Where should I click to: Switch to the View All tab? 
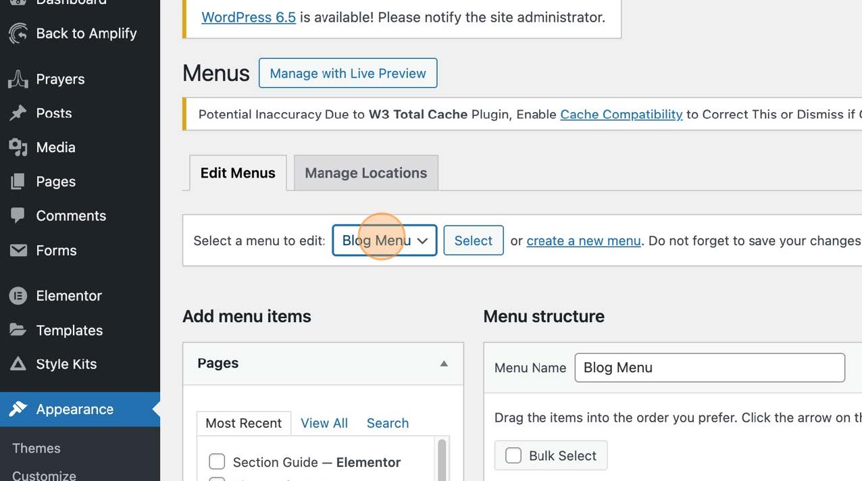point(324,423)
